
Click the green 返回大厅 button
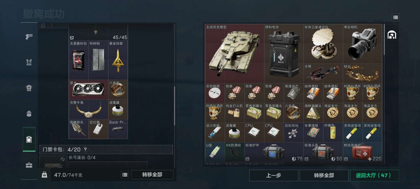(x=374, y=175)
